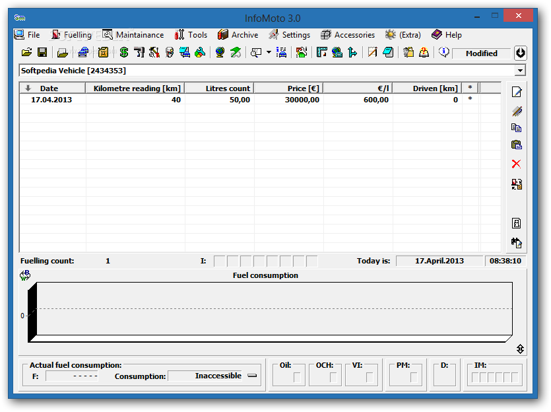551x412 pixels.
Task: Click the copy icon in right sidebar
Action: tap(516, 128)
